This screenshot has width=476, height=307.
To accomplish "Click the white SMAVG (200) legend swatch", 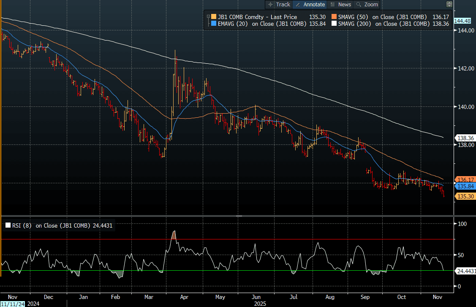I will click(x=334, y=24).
